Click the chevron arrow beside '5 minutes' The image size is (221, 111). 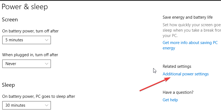tap(47, 40)
